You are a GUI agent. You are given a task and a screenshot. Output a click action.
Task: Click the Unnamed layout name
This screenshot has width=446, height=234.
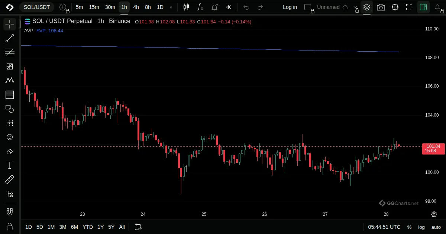(x=328, y=7)
